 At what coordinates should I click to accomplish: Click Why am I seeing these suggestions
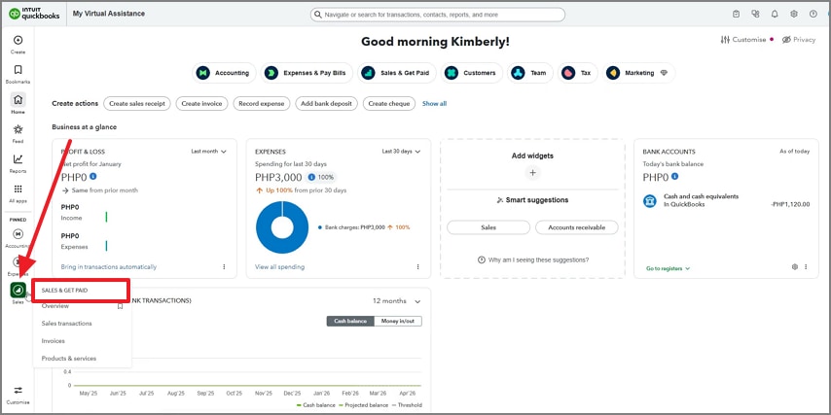coord(532,259)
